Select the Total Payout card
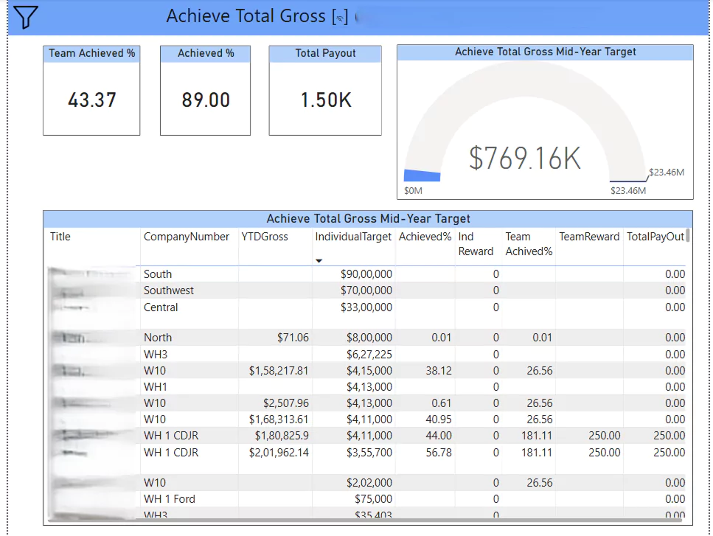The width and height of the screenshot is (713, 536). click(325, 91)
